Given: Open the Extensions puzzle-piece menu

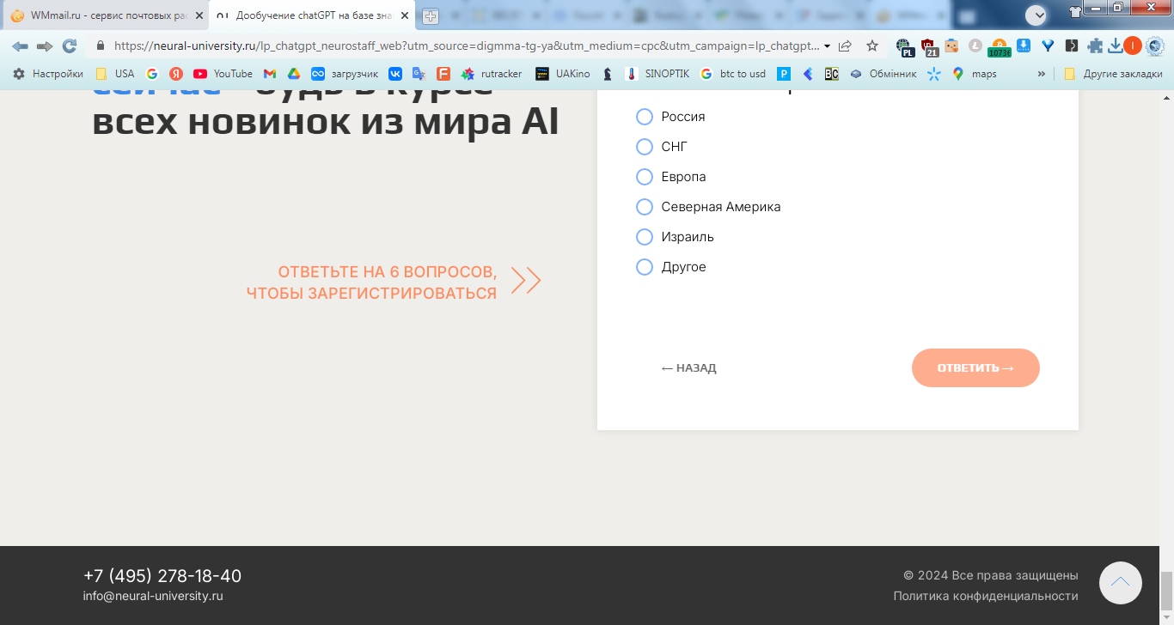Looking at the screenshot, I should 1095,46.
